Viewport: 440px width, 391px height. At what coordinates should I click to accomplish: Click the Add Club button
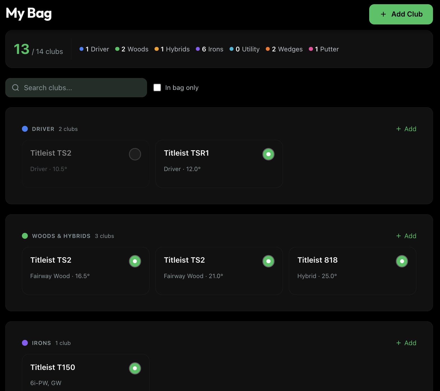(x=401, y=14)
